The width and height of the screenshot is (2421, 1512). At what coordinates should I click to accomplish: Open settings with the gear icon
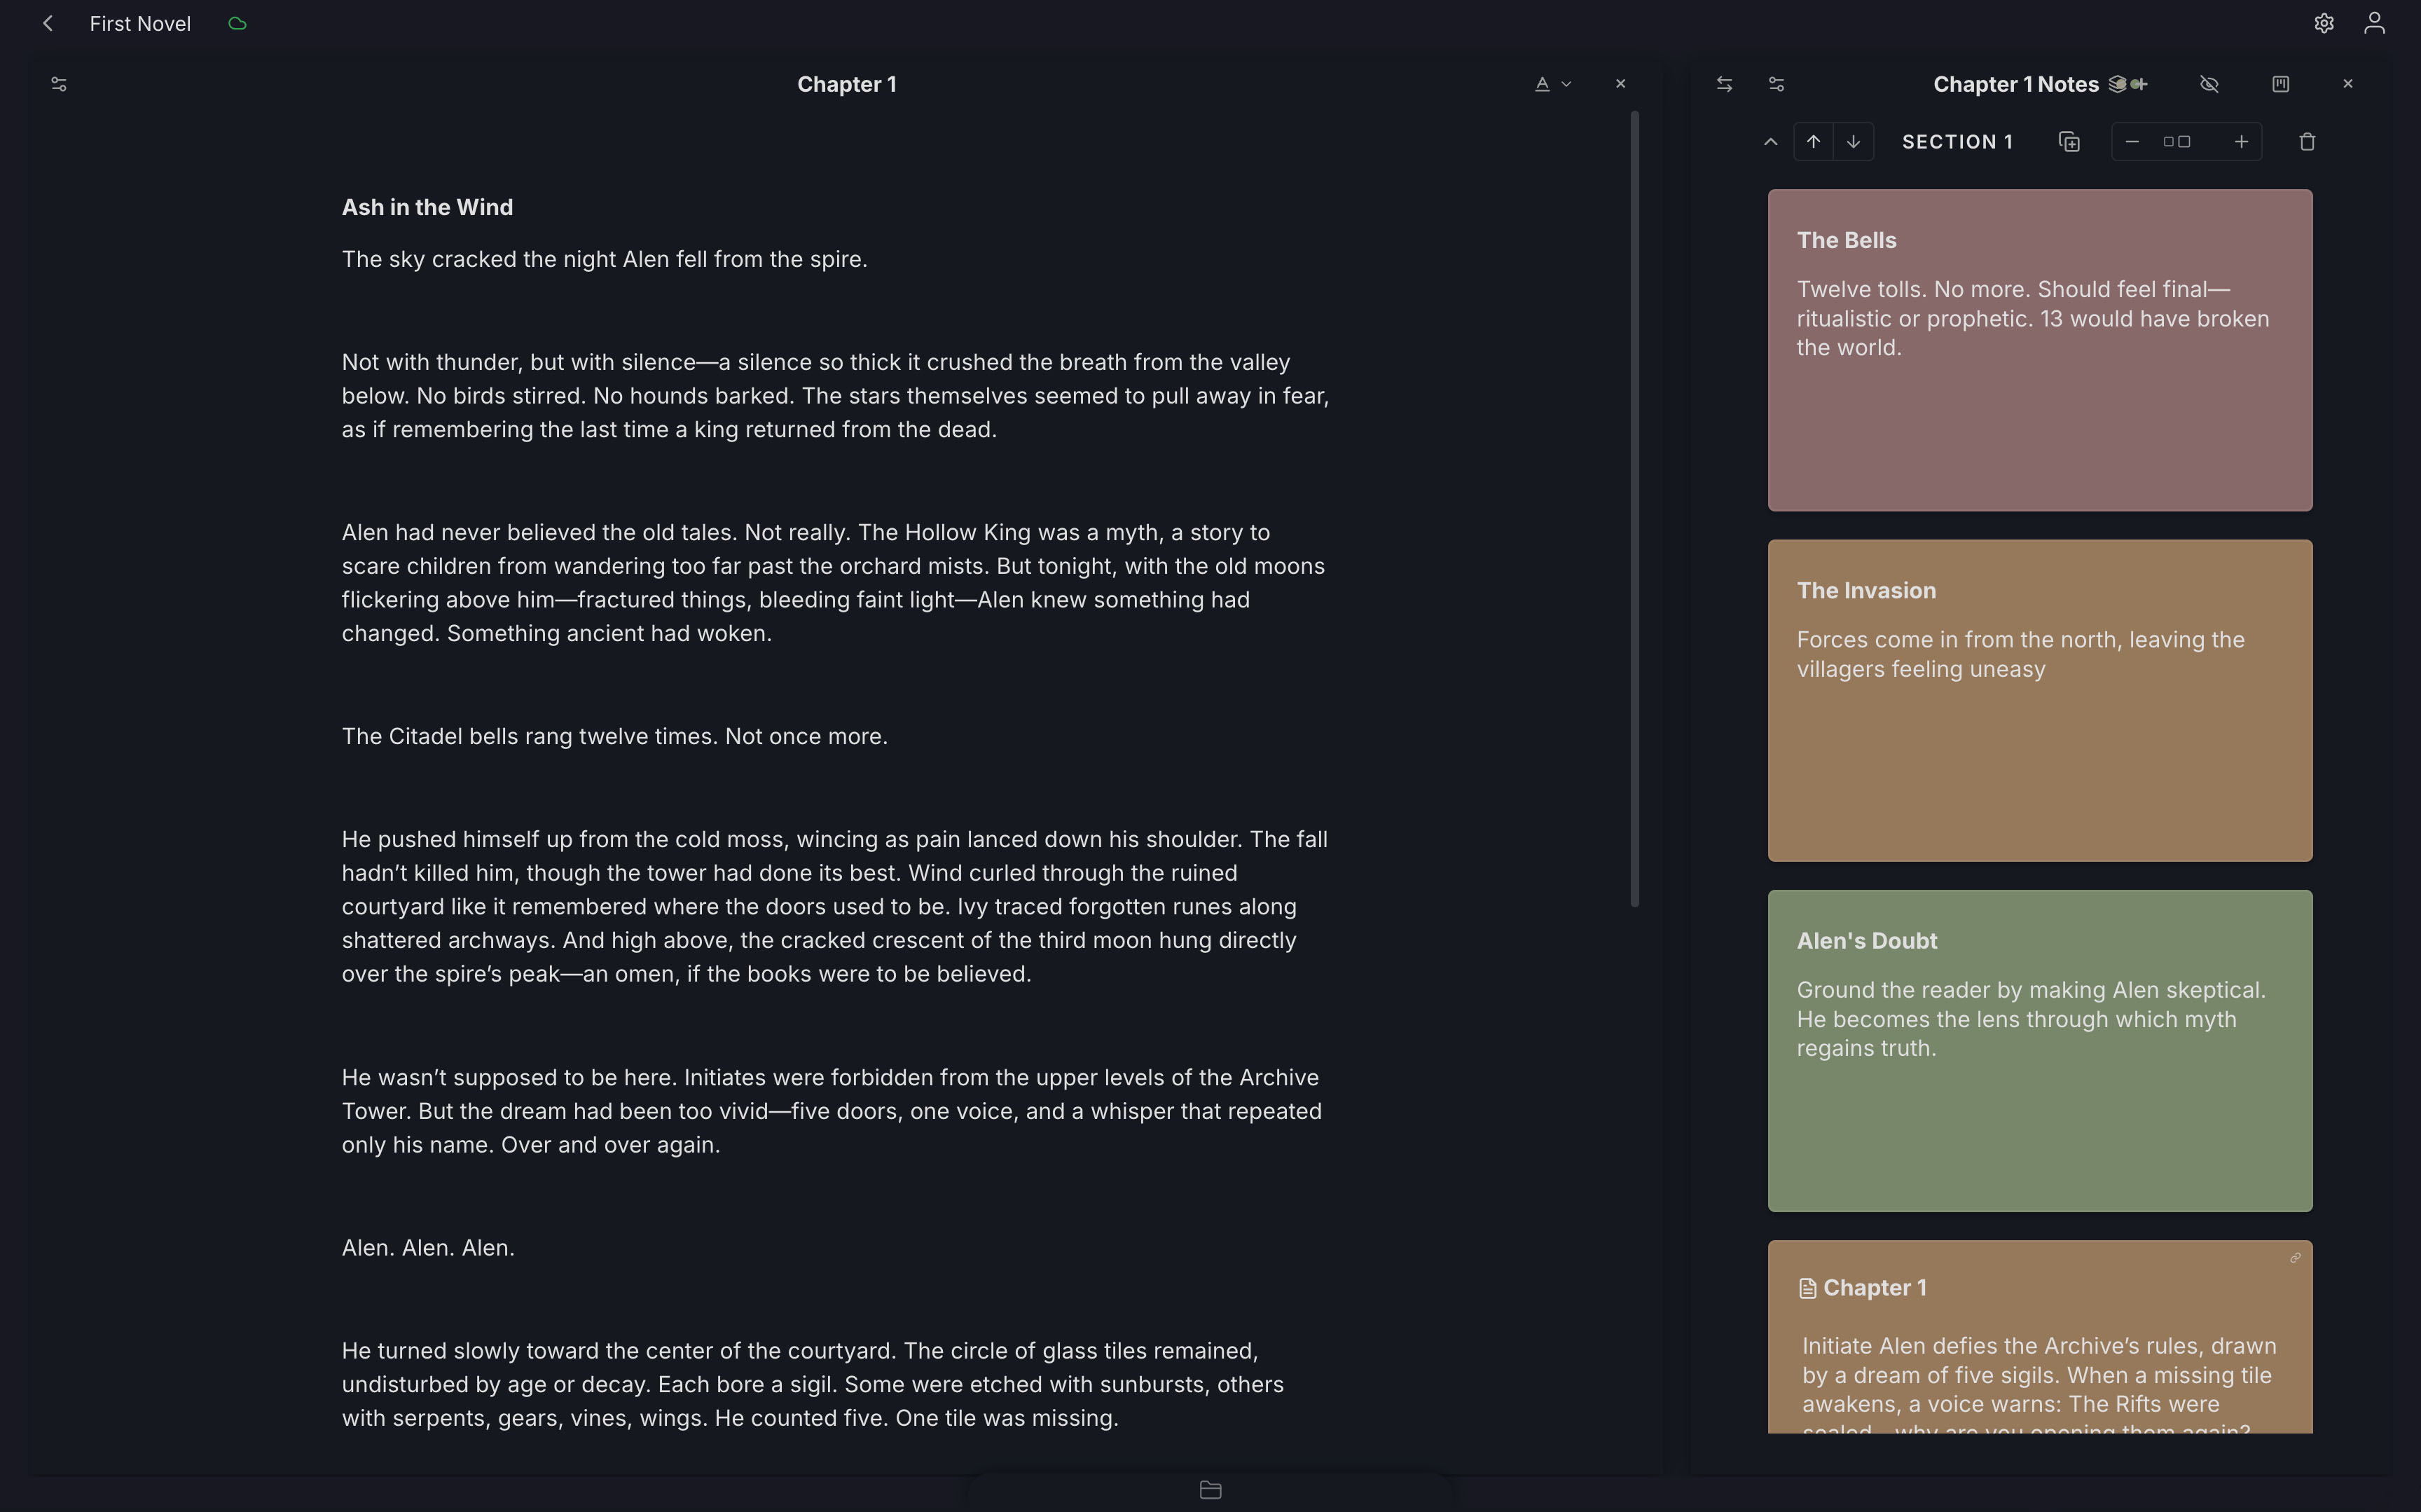click(x=2324, y=23)
